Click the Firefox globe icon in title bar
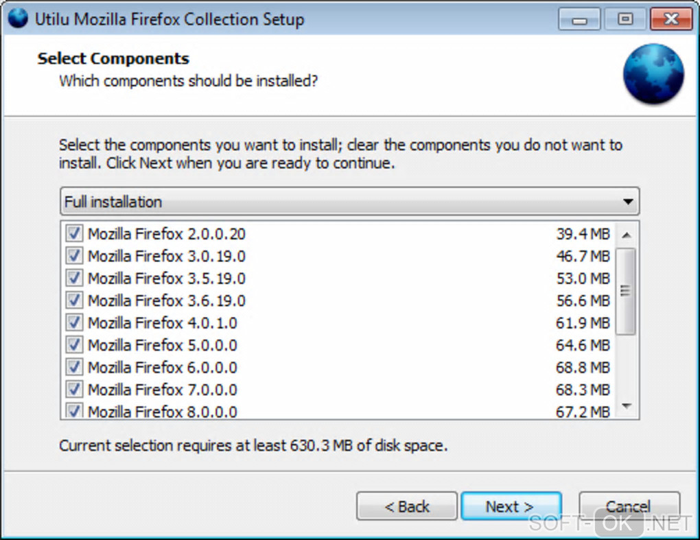 [17, 19]
